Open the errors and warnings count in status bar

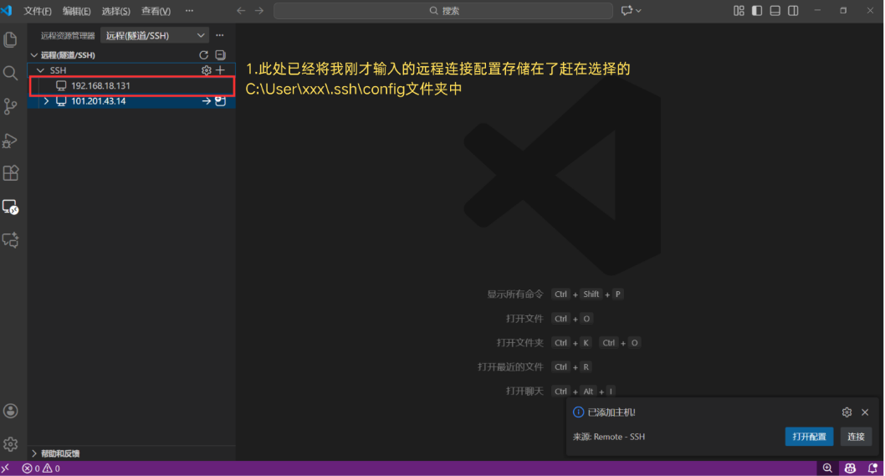tap(41, 468)
